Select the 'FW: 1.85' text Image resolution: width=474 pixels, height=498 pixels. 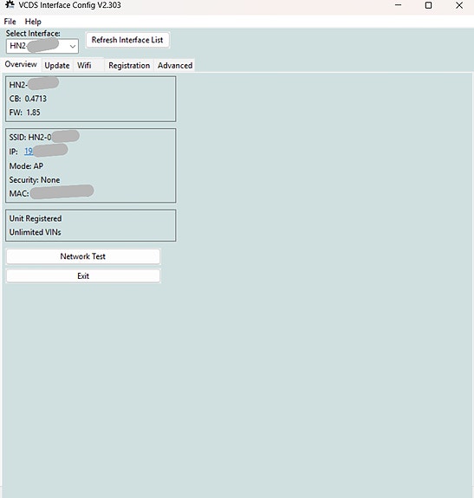(25, 113)
